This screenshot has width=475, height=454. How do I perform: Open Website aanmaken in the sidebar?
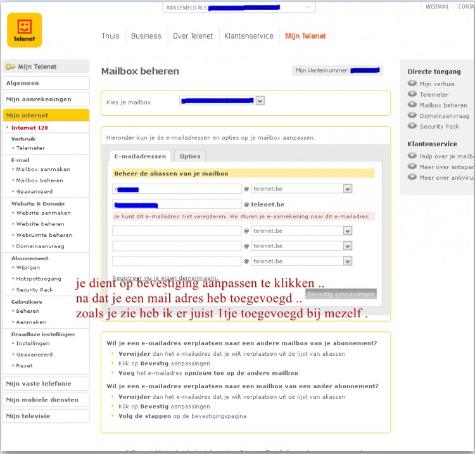tap(43, 213)
